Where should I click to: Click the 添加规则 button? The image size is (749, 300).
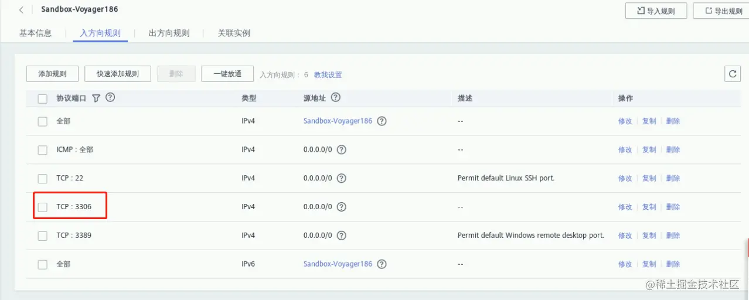[52, 74]
